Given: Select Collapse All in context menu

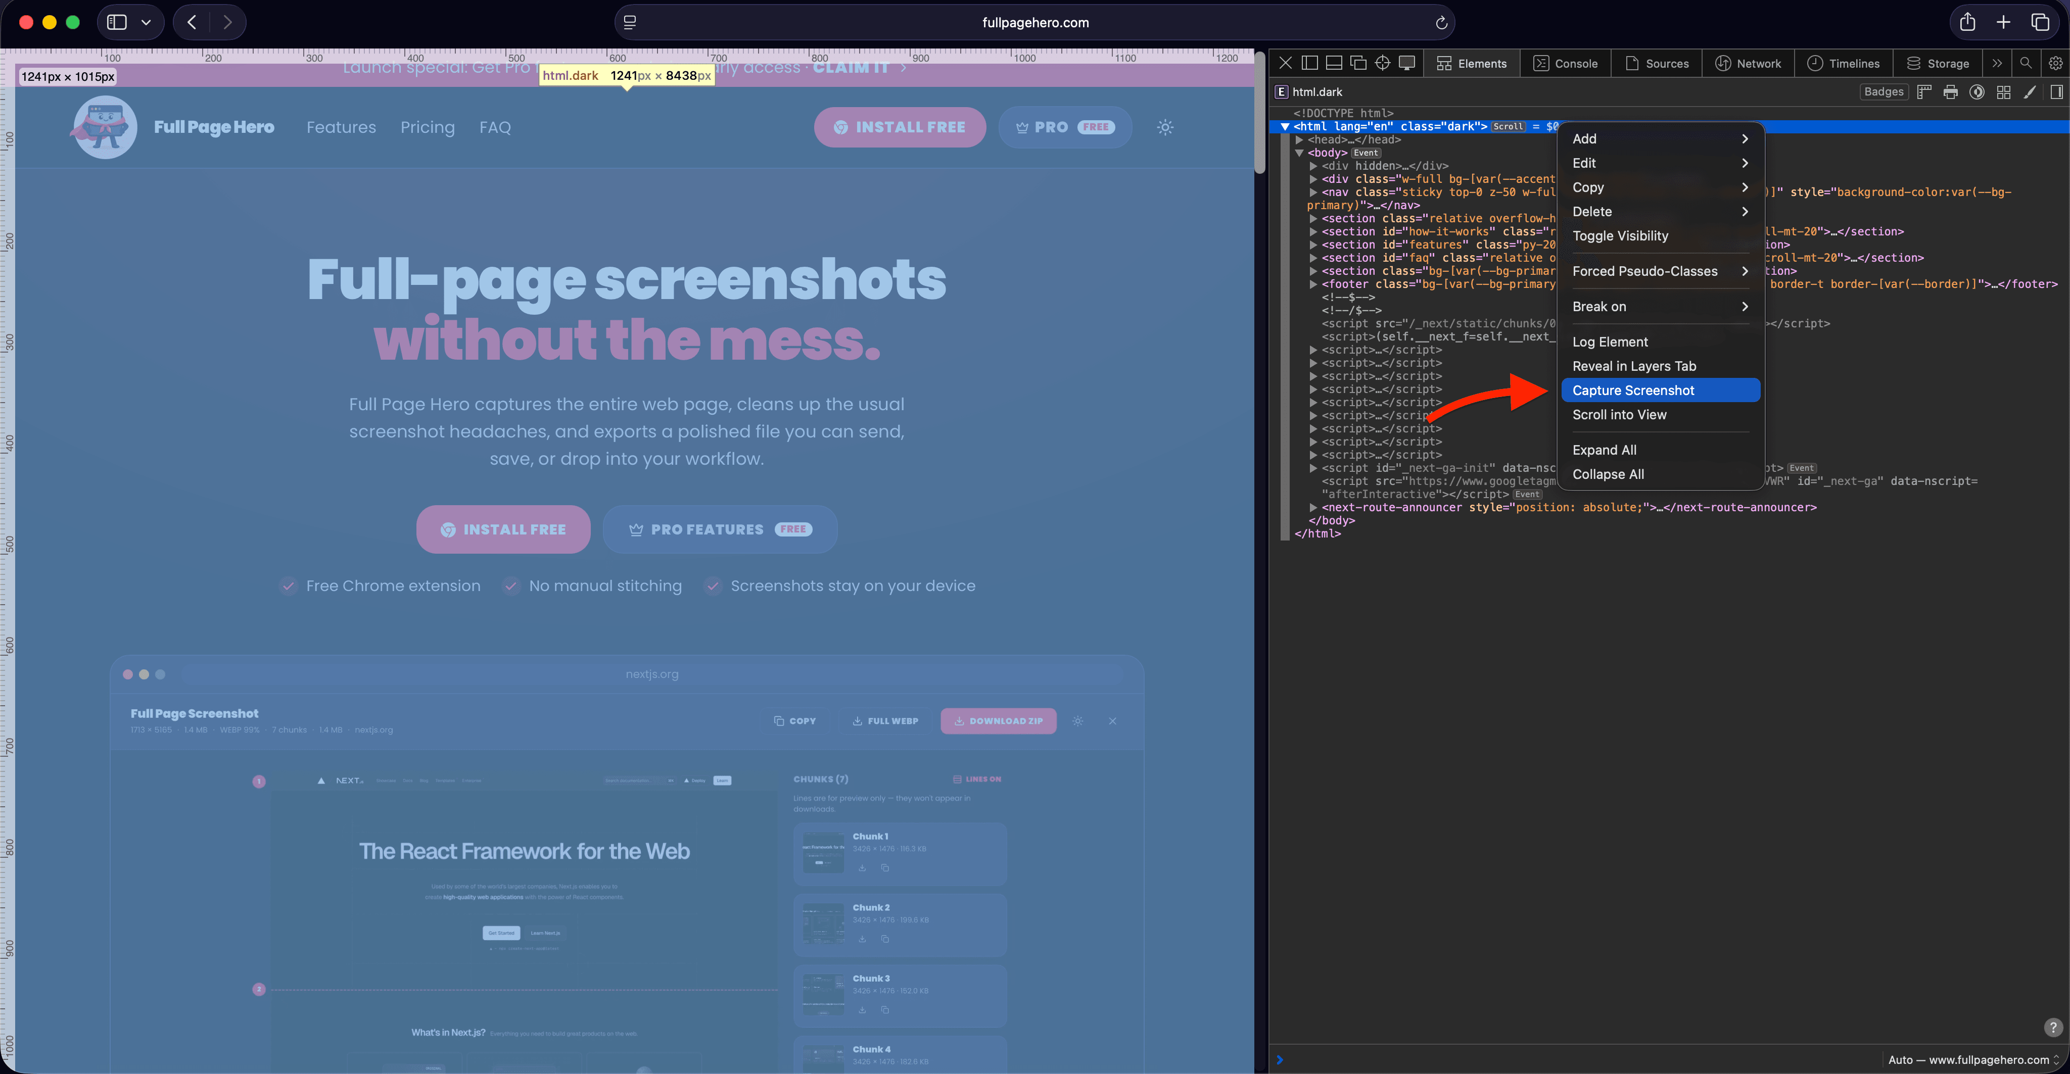Looking at the screenshot, I should click(1660, 474).
